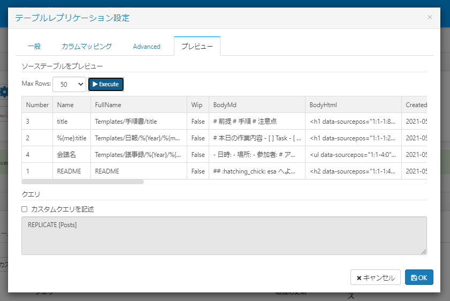Confirm with the OK save button

click(x=419, y=277)
